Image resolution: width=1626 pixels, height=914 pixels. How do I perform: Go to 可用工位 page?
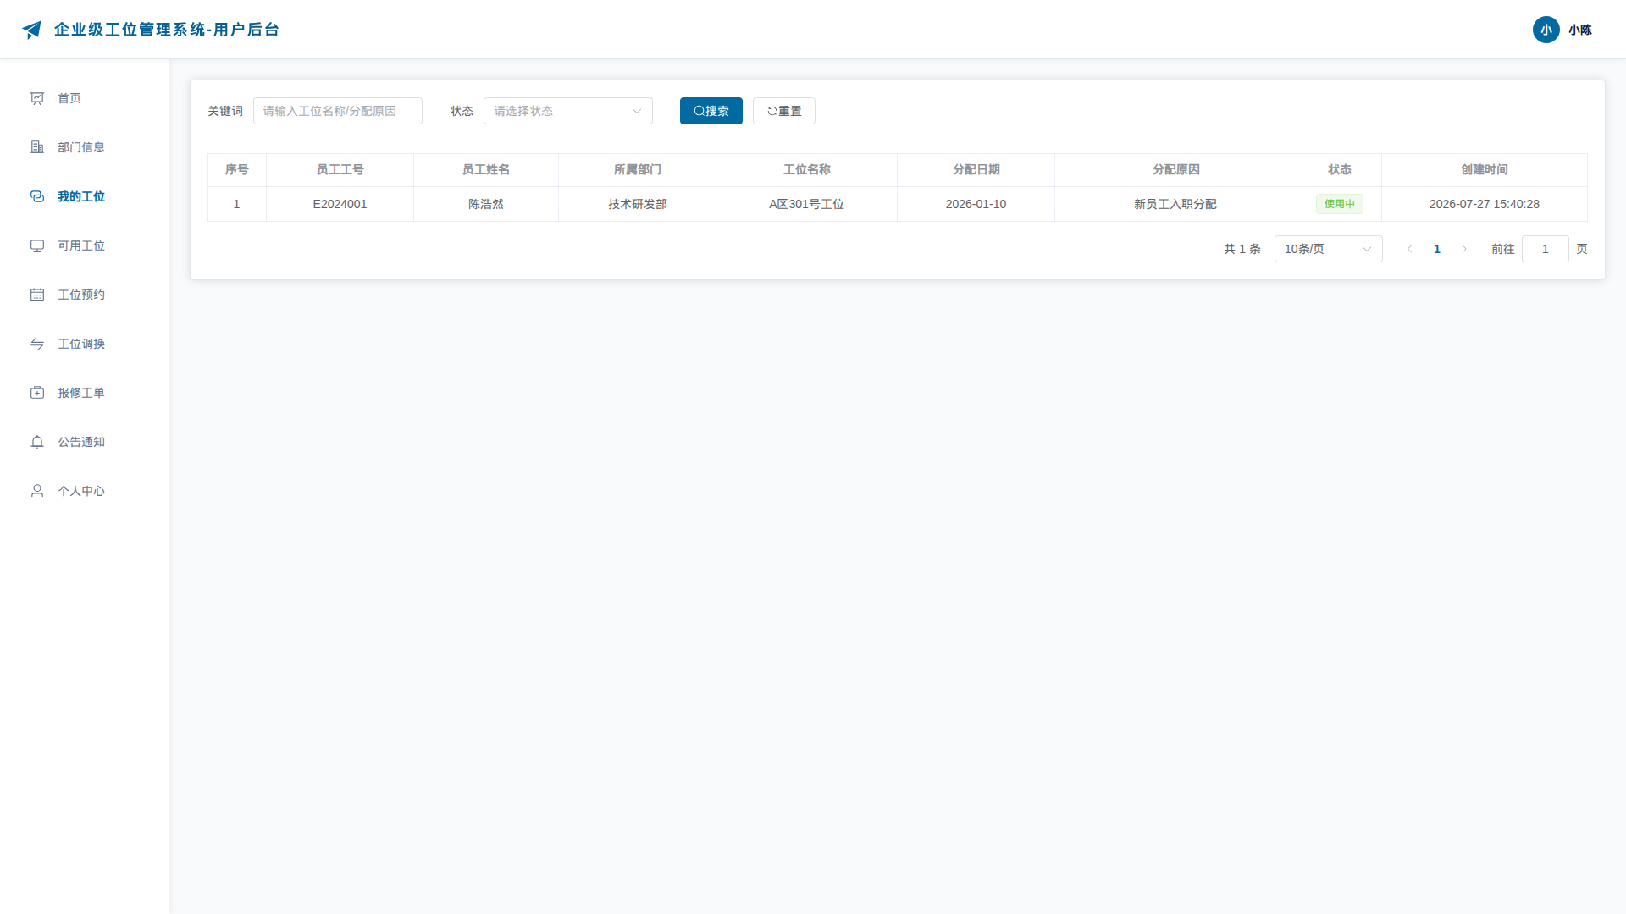[x=85, y=245]
